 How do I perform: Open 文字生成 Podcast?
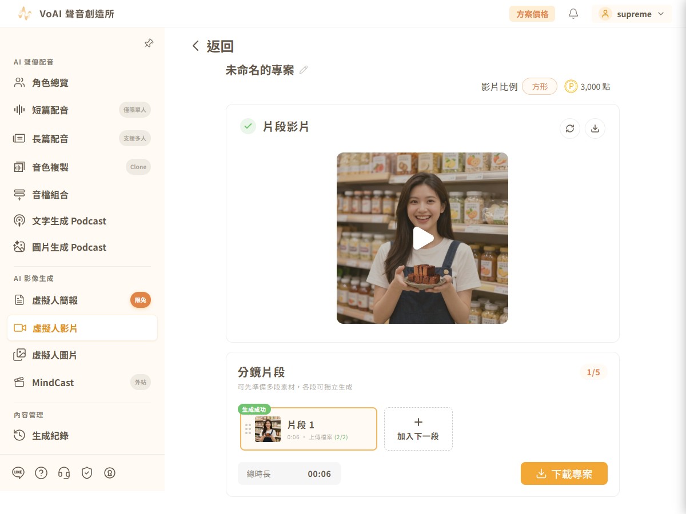pyautogui.click(x=82, y=220)
